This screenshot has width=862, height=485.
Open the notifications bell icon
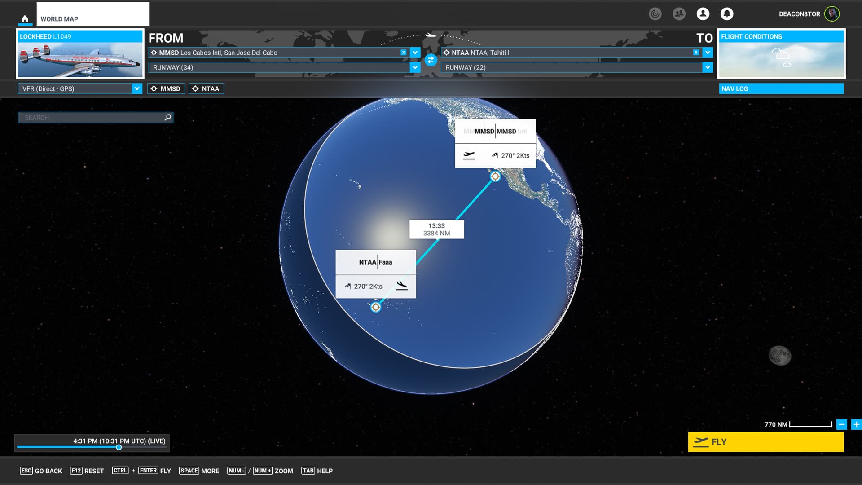[726, 14]
